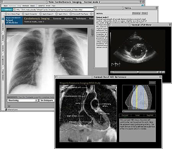
Task: Click the Internet zone globe icon
Action: 6,109
